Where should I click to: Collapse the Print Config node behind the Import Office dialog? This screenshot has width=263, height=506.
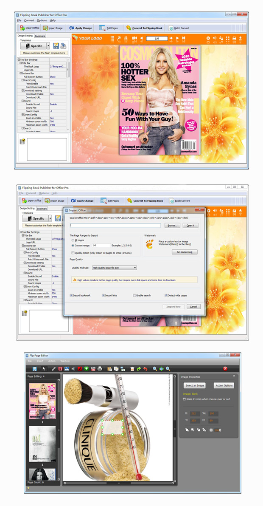click(x=25, y=252)
